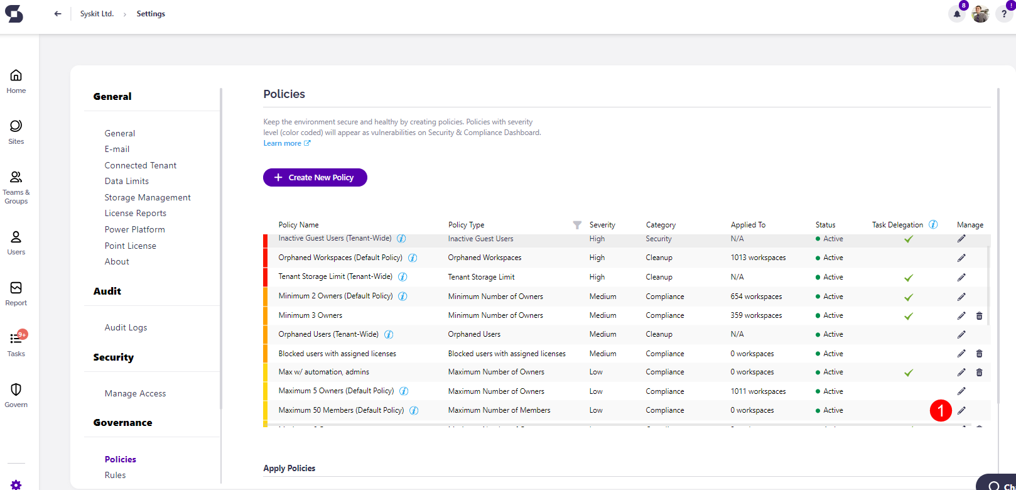Open Storage Management settings
This screenshot has width=1016, height=490.
pyautogui.click(x=148, y=197)
